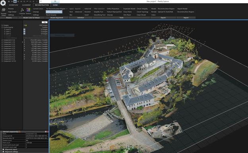The image size is (248, 153).
Task: Toggle the checkbox for point 2
Action: pos(24,33)
